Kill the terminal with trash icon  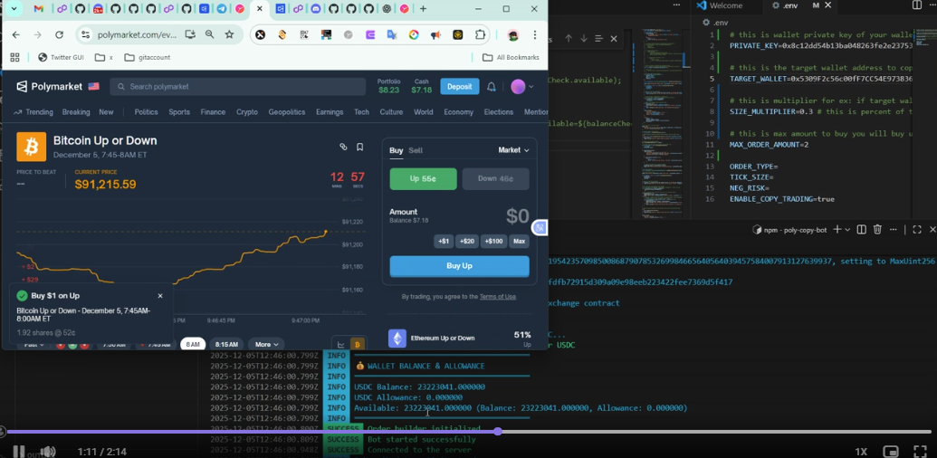click(x=877, y=229)
